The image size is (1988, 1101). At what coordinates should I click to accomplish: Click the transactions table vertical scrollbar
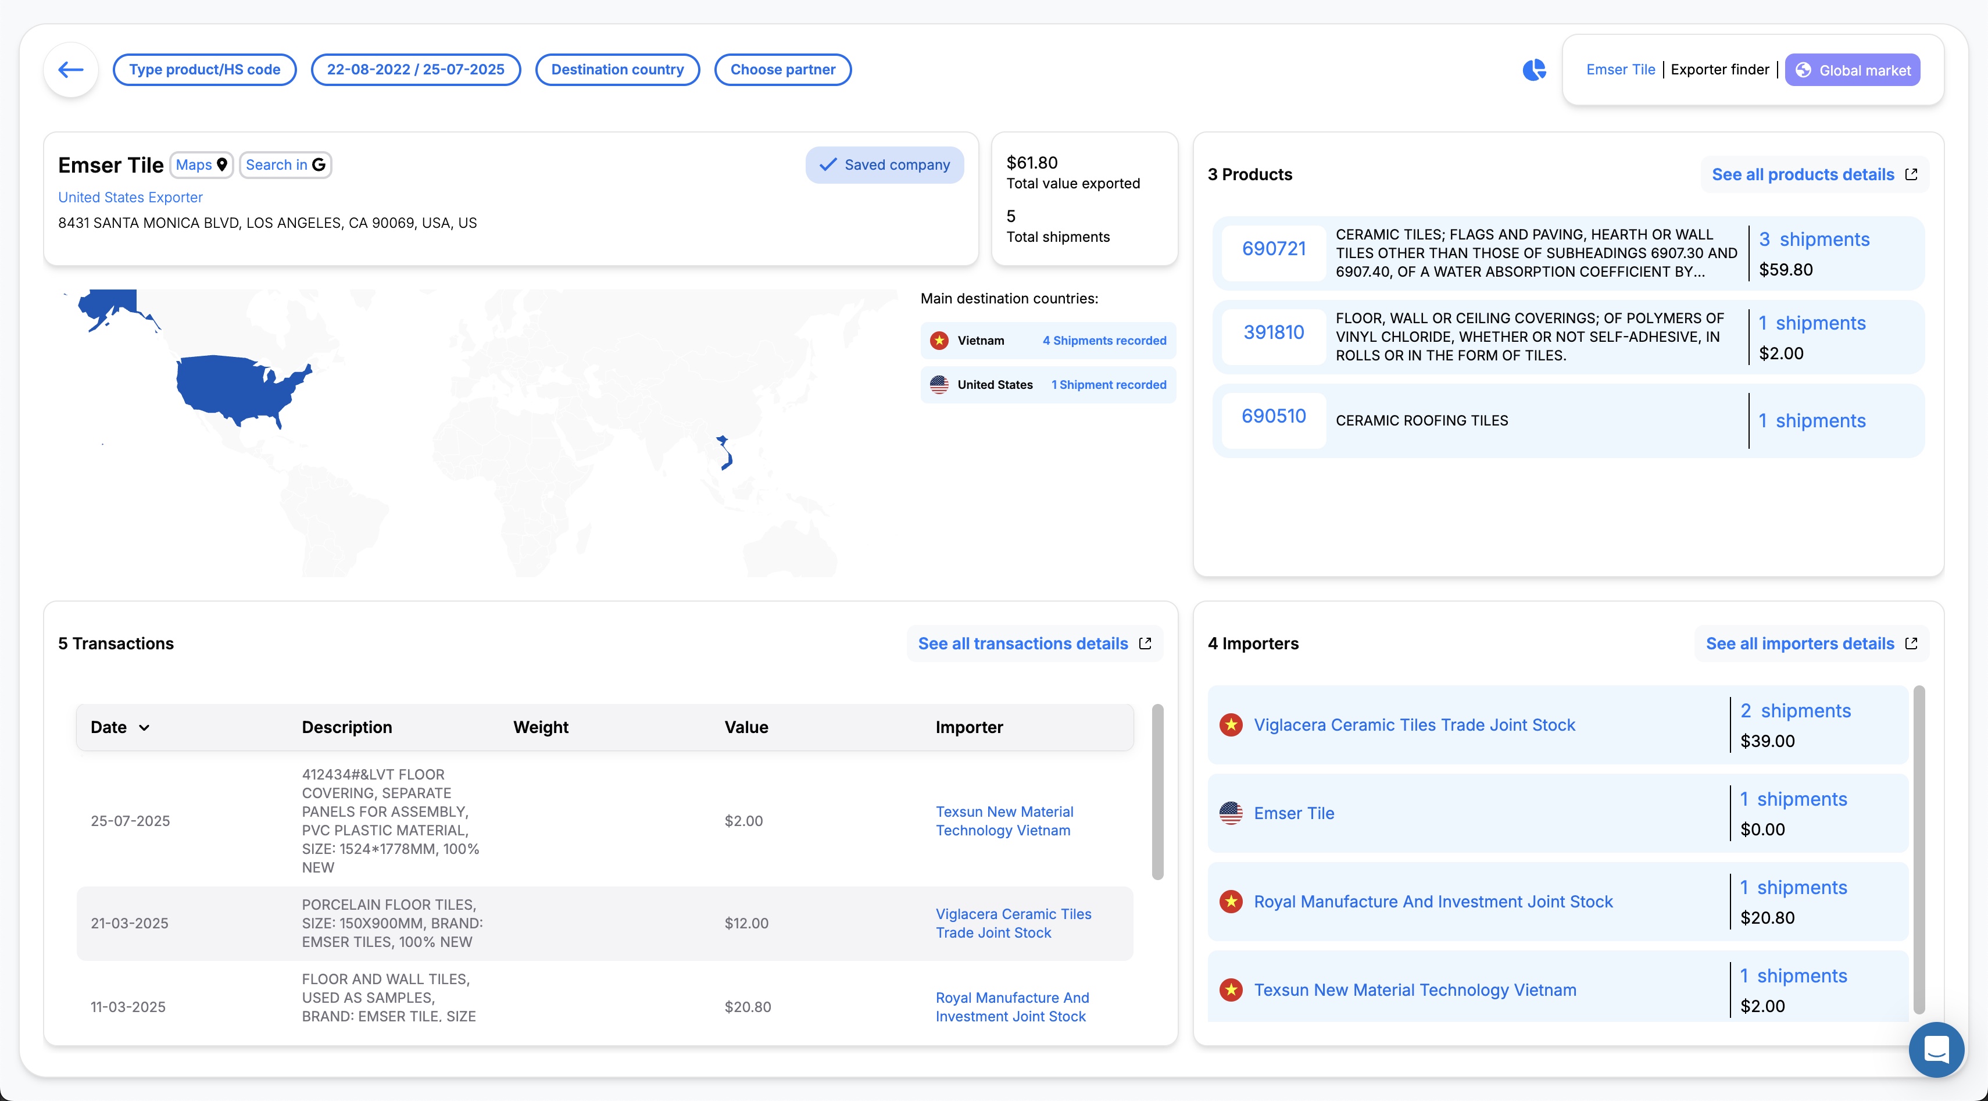[1157, 792]
